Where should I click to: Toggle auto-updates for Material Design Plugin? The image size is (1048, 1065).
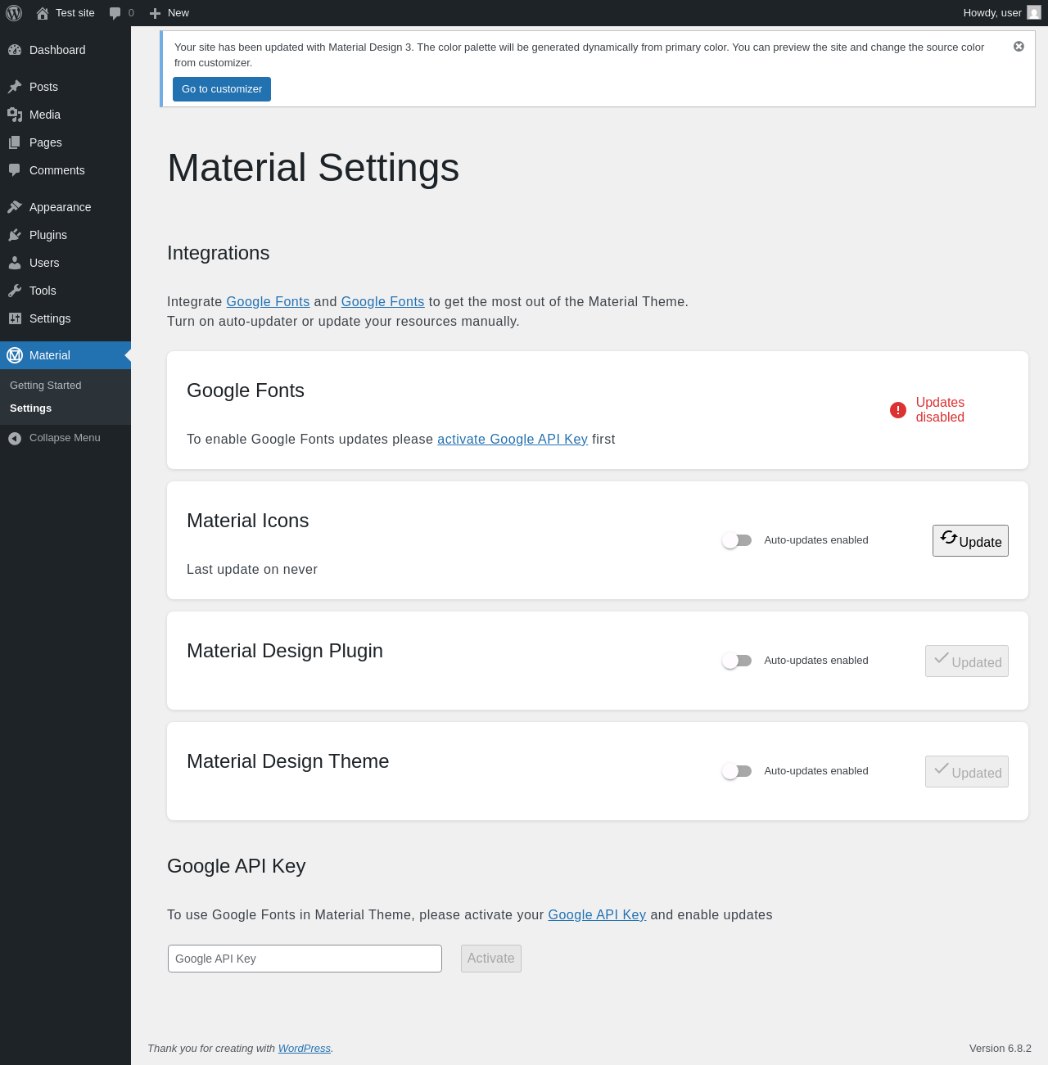[737, 661]
